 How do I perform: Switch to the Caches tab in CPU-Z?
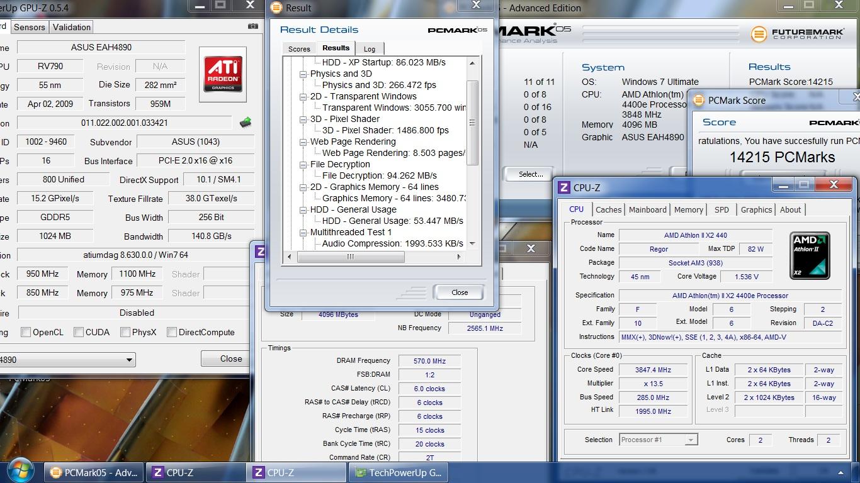tap(609, 210)
